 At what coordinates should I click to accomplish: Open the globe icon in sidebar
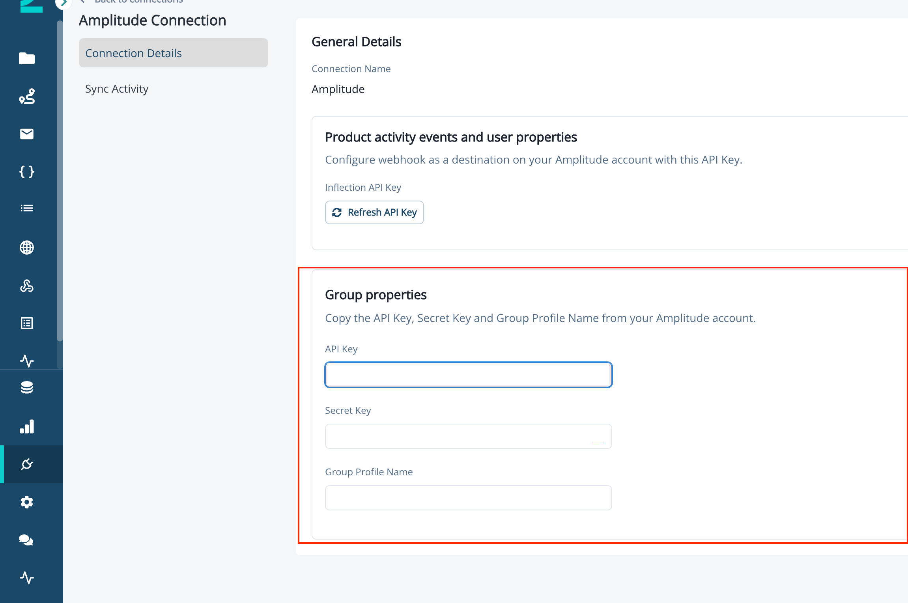(x=27, y=248)
